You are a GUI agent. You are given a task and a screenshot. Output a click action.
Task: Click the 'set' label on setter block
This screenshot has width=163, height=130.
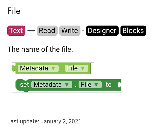[x=24, y=84]
